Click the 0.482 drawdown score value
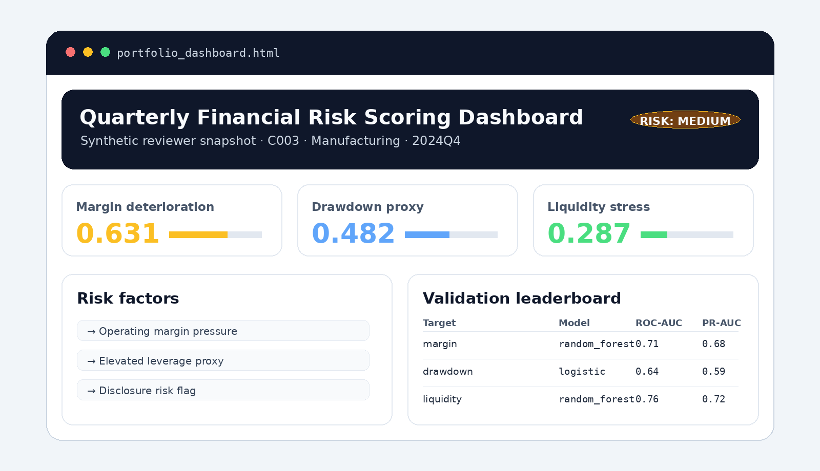The image size is (820, 471). click(x=353, y=234)
